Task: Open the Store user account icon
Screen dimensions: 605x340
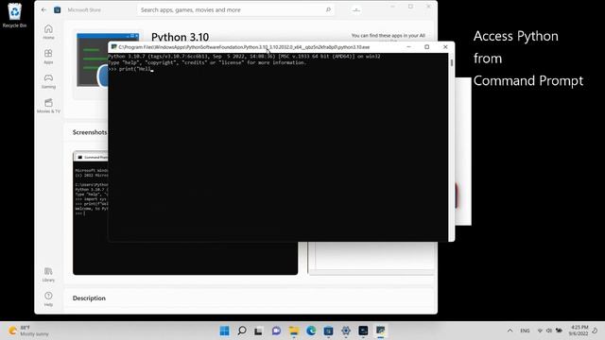Action: pos(356,9)
